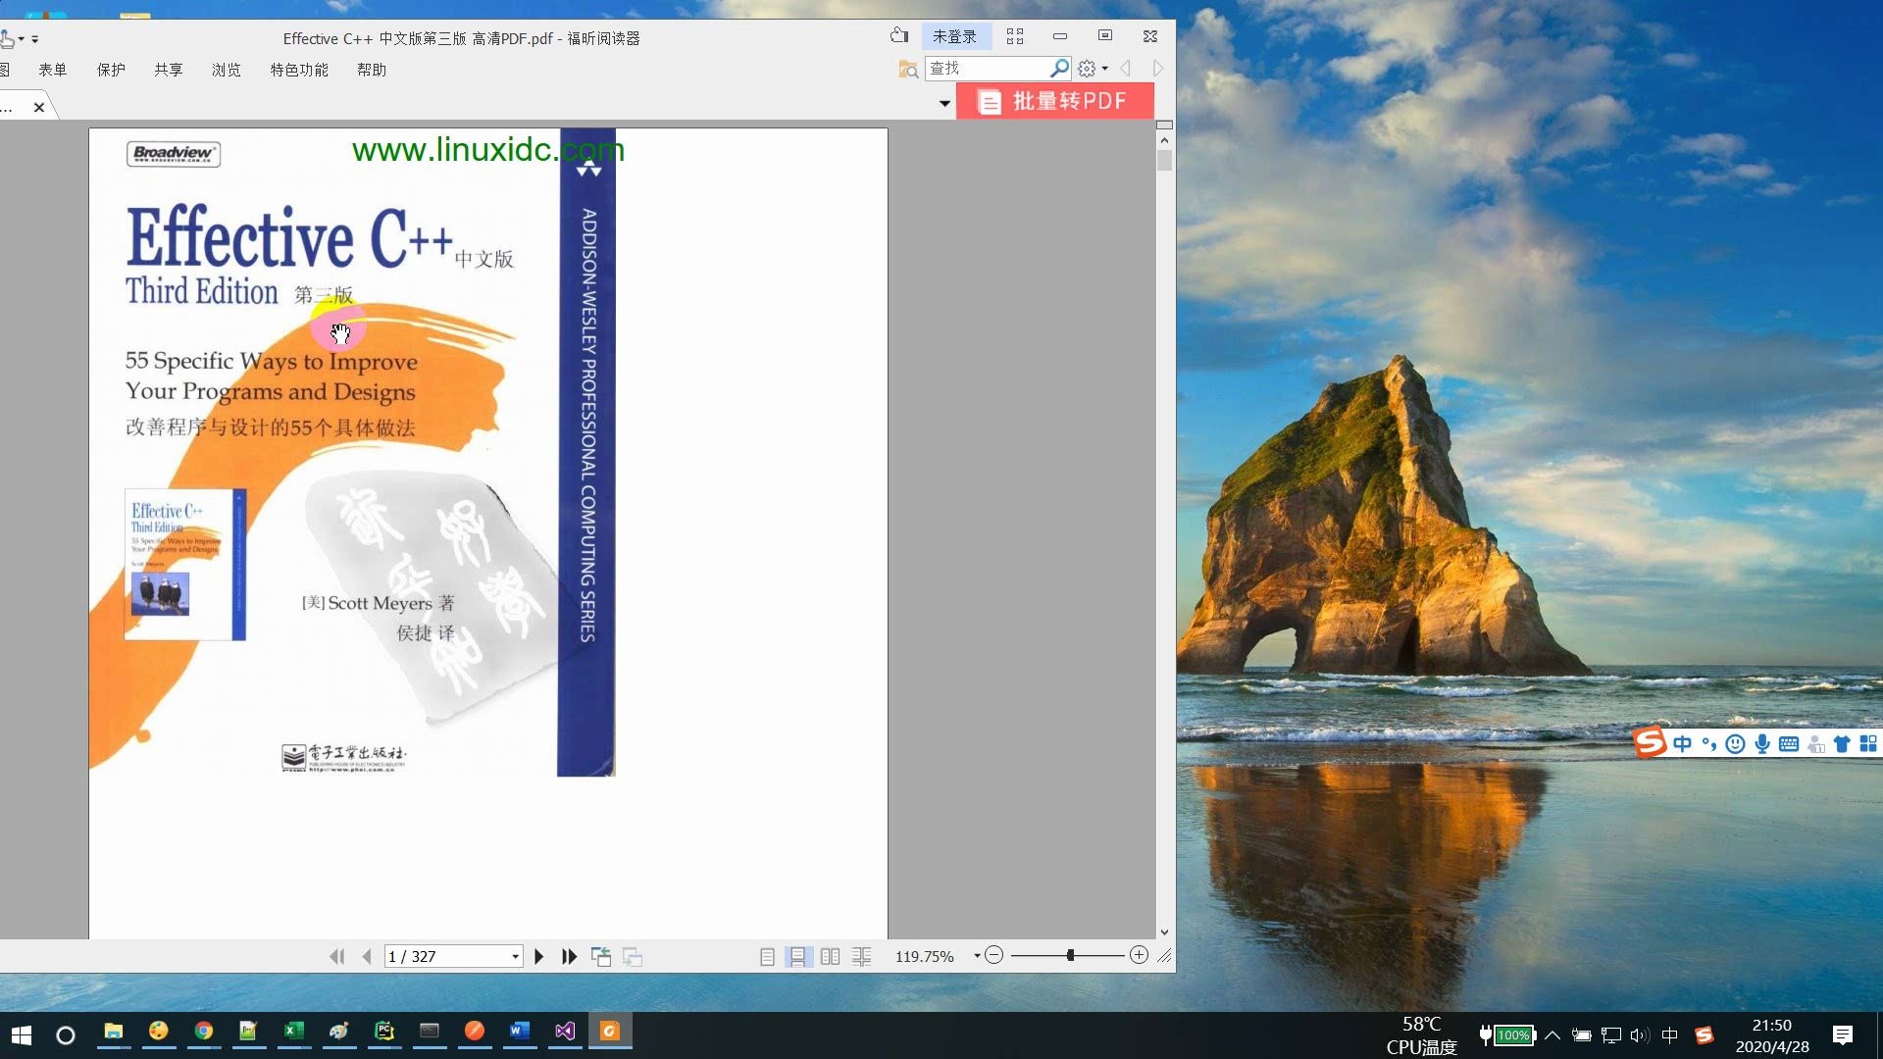1883x1059 pixels.
Task: Open Windows Start menu
Action: tap(22, 1034)
